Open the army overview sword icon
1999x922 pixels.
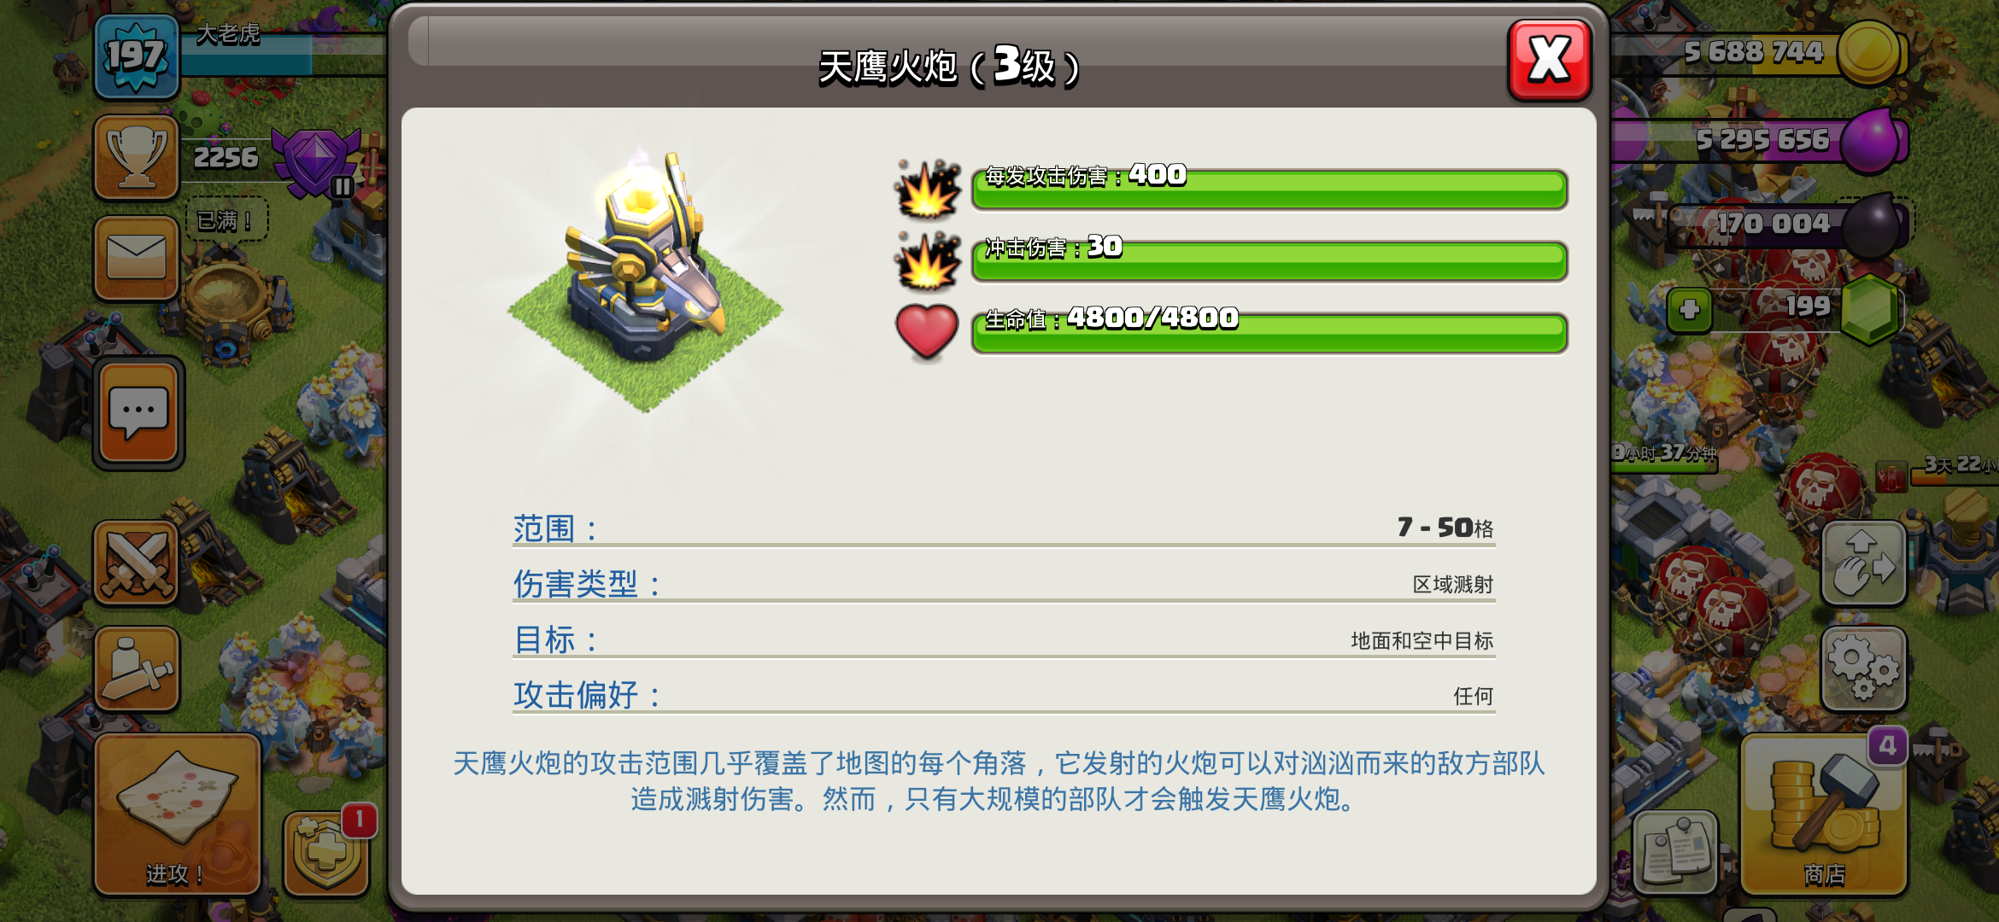coord(137,668)
